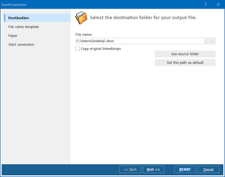The height and width of the screenshot is (177, 225).
Task: Go to the Paper section
Action: (x=13, y=36)
